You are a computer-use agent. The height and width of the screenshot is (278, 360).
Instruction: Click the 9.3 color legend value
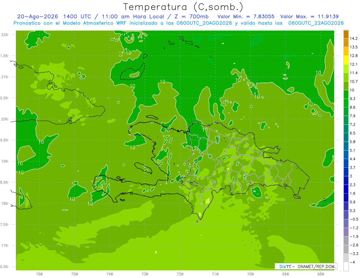[353, 99]
